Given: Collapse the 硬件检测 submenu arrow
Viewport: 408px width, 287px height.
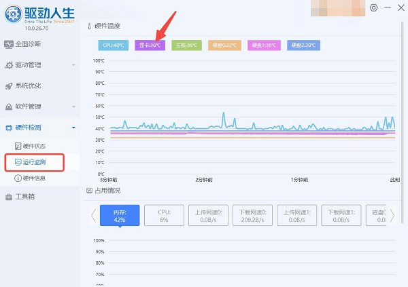Looking at the screenshot, I should tap(73, 128).
